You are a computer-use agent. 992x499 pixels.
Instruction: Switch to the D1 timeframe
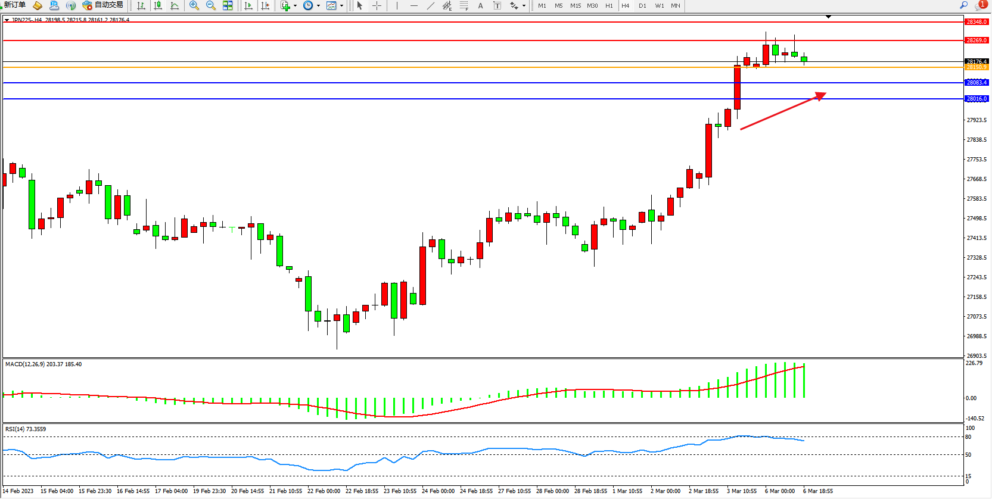click(x=642, y=6)
